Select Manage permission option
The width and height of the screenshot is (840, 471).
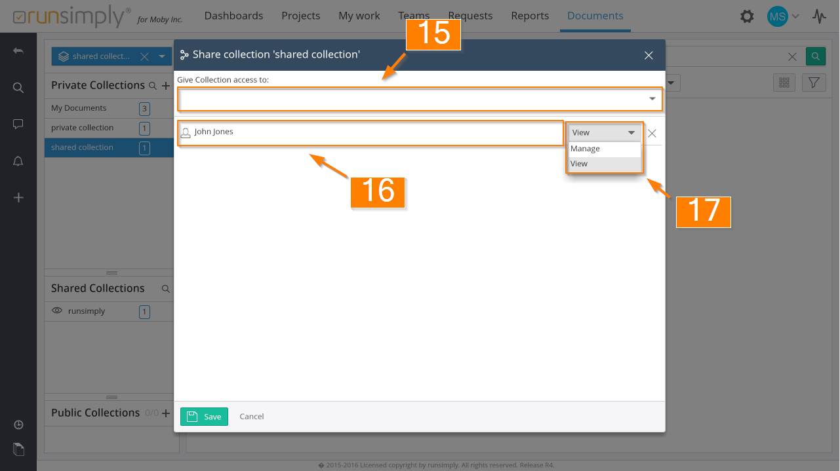585,149
